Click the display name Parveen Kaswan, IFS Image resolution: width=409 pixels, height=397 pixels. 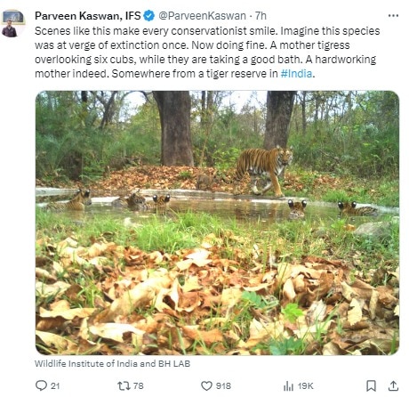pos(88,16)
